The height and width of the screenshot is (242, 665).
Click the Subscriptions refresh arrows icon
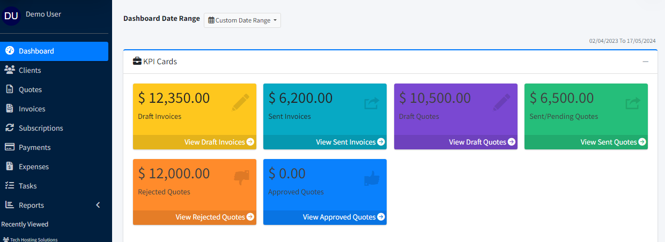pos(10,128)
